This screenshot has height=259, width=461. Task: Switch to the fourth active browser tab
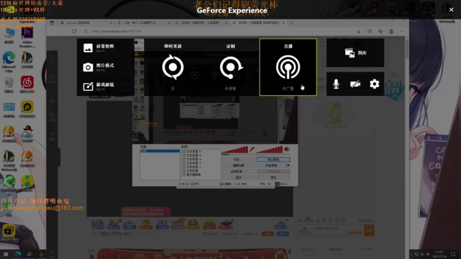coord(258,22)
